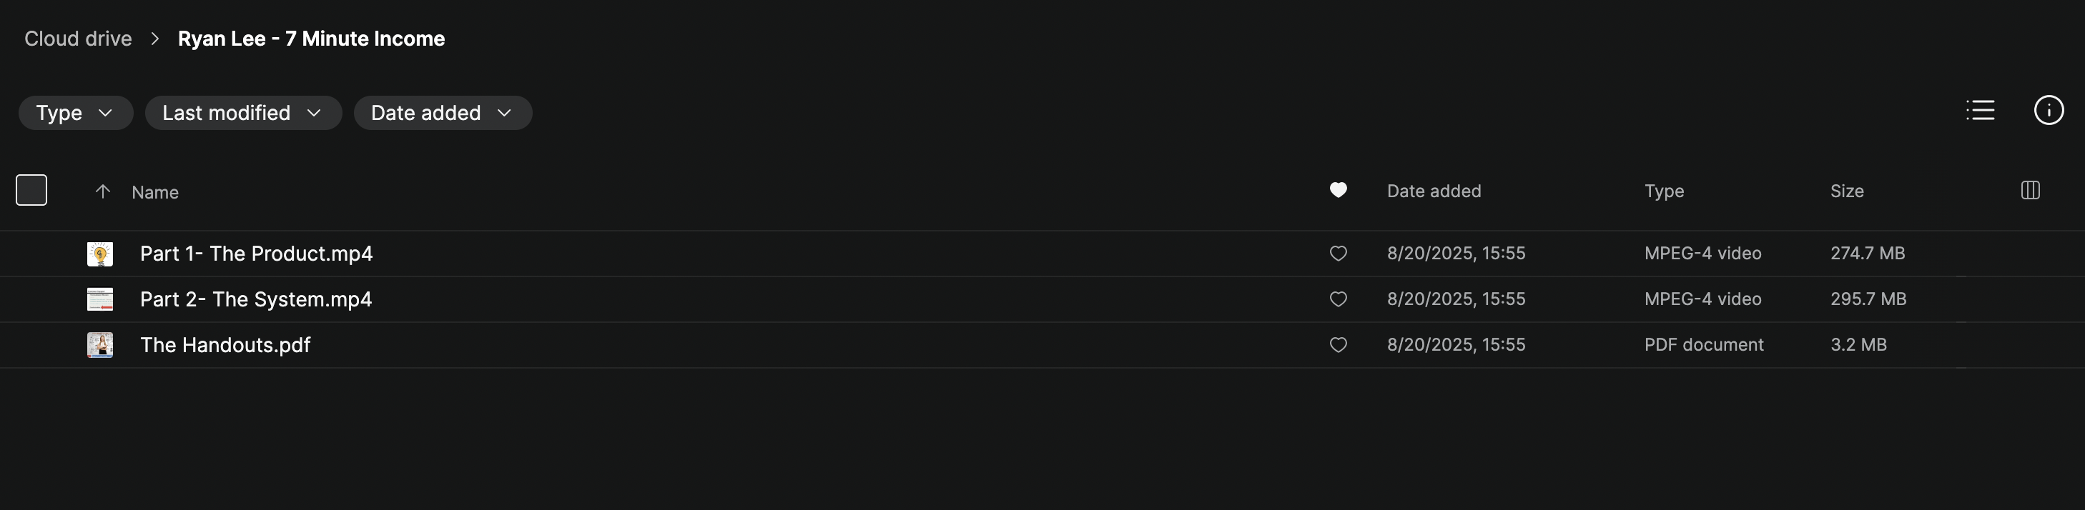Favorite Part 2- The System.mp4
Viewport: 2085px width, 510px height.
click(x=1338, y=299)
